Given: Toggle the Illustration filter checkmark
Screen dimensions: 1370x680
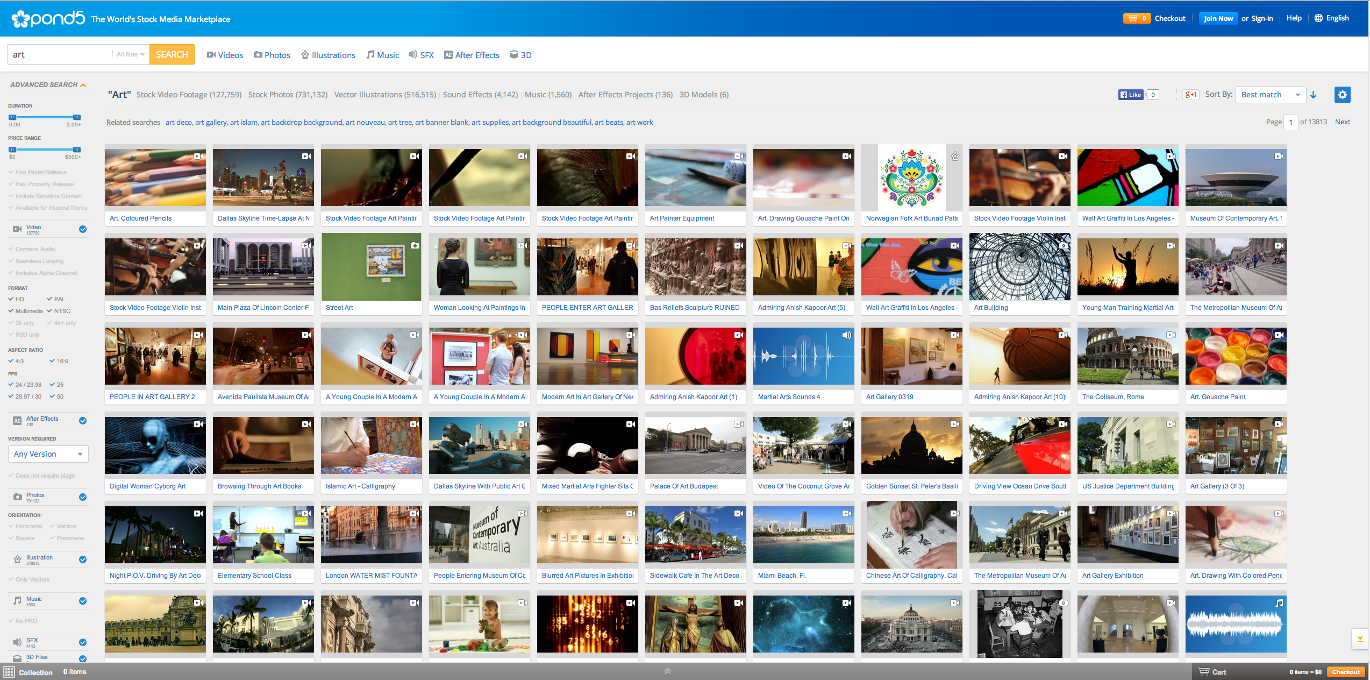Looking at the screenshot, I should point(83,559).
